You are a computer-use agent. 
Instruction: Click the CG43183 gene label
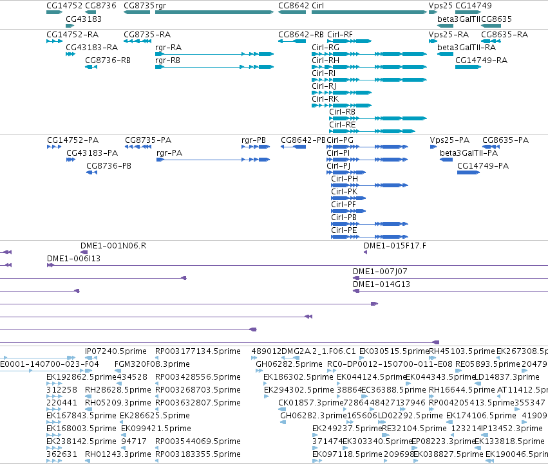click(x=84, y=19)
